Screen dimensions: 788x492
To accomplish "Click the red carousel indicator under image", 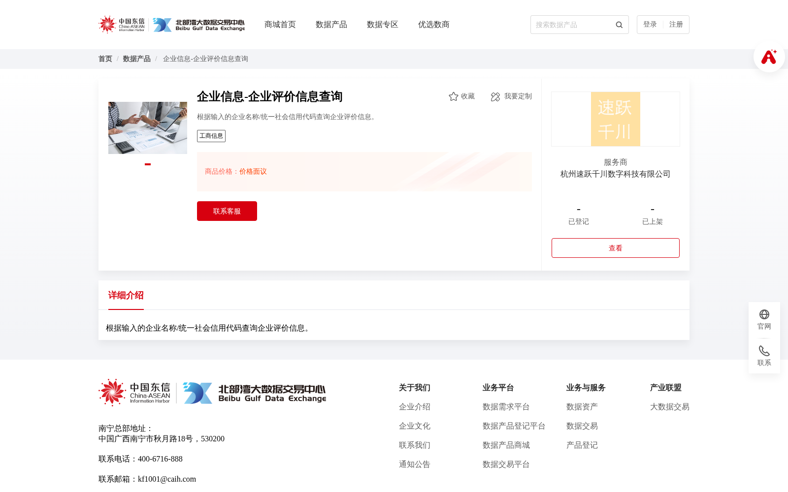I will tap(148, 164).
